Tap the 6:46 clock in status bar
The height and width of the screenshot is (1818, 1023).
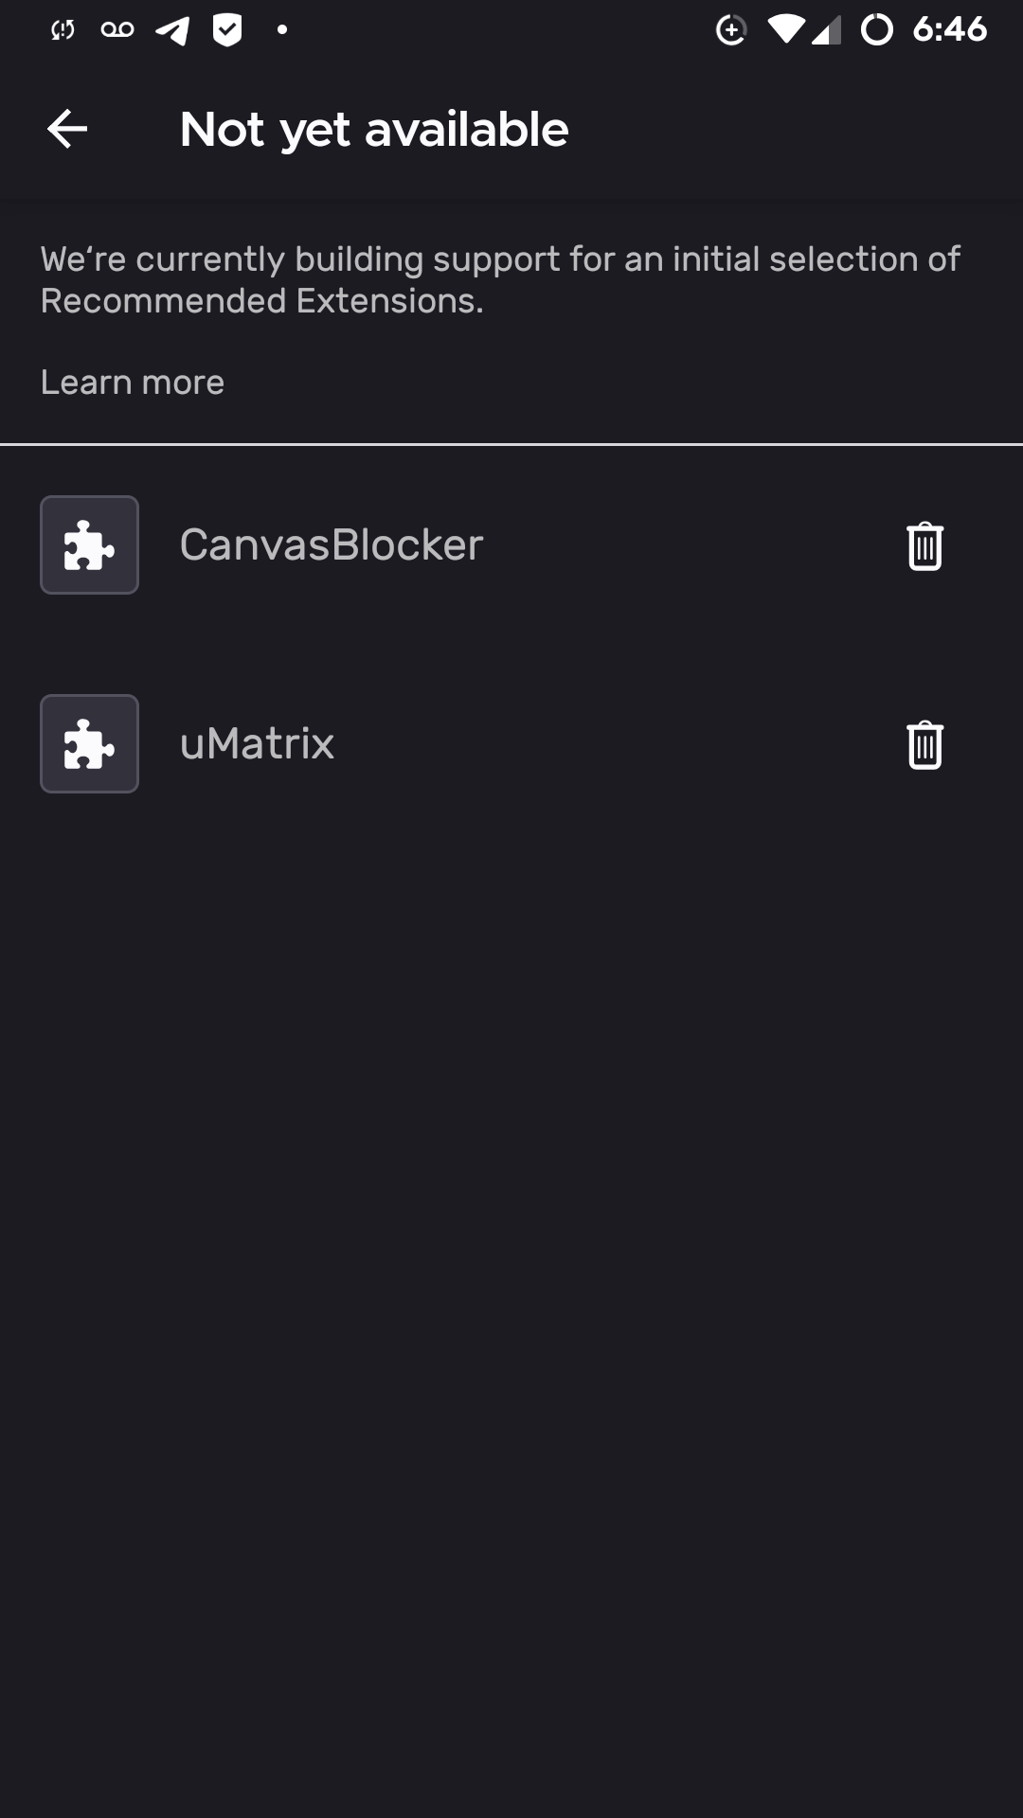click(x=949, y=30)
